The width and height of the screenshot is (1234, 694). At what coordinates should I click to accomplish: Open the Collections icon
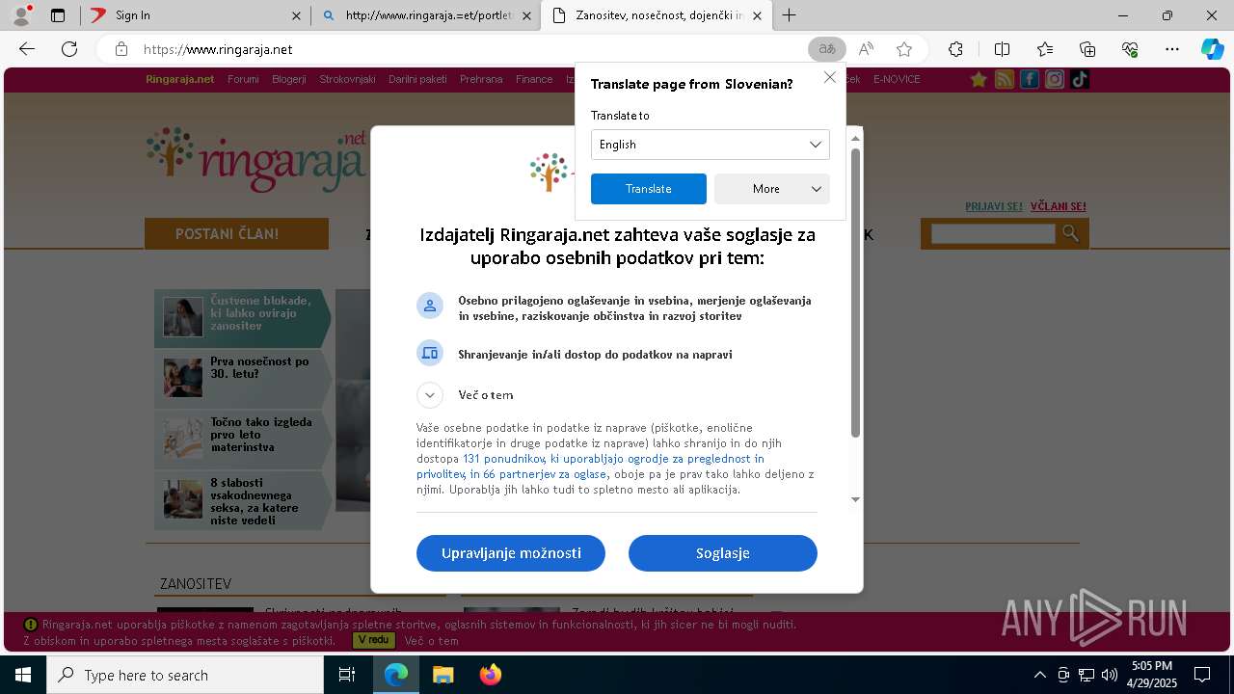[x=1087, y=49]
